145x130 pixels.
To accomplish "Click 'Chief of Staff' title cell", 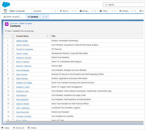I will click(57, 66).
